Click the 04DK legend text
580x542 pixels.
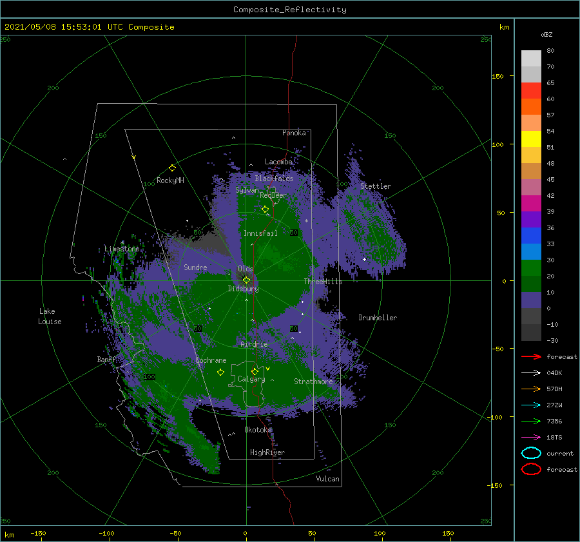coord(554,373)
